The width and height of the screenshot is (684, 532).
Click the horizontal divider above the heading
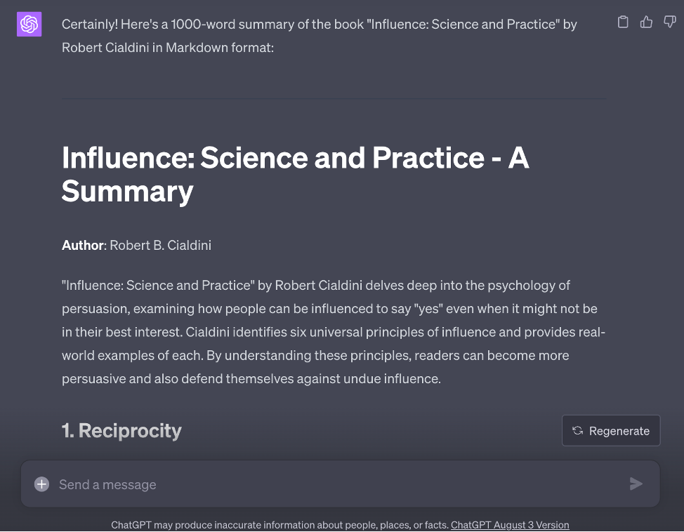coord(334,99)
